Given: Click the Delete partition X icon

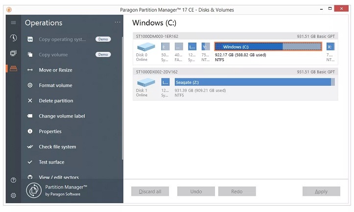Looking at the screenshot, I should pos(30,101).
